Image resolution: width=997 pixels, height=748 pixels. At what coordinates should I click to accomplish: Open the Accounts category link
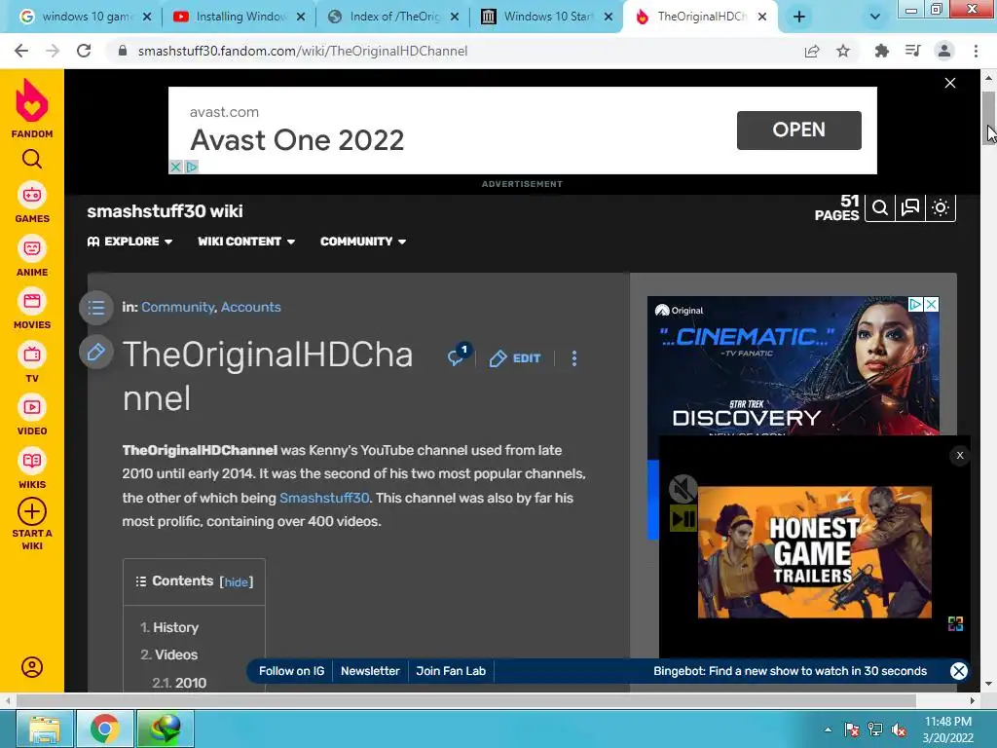pyautogui.click(x=250, y=307)
